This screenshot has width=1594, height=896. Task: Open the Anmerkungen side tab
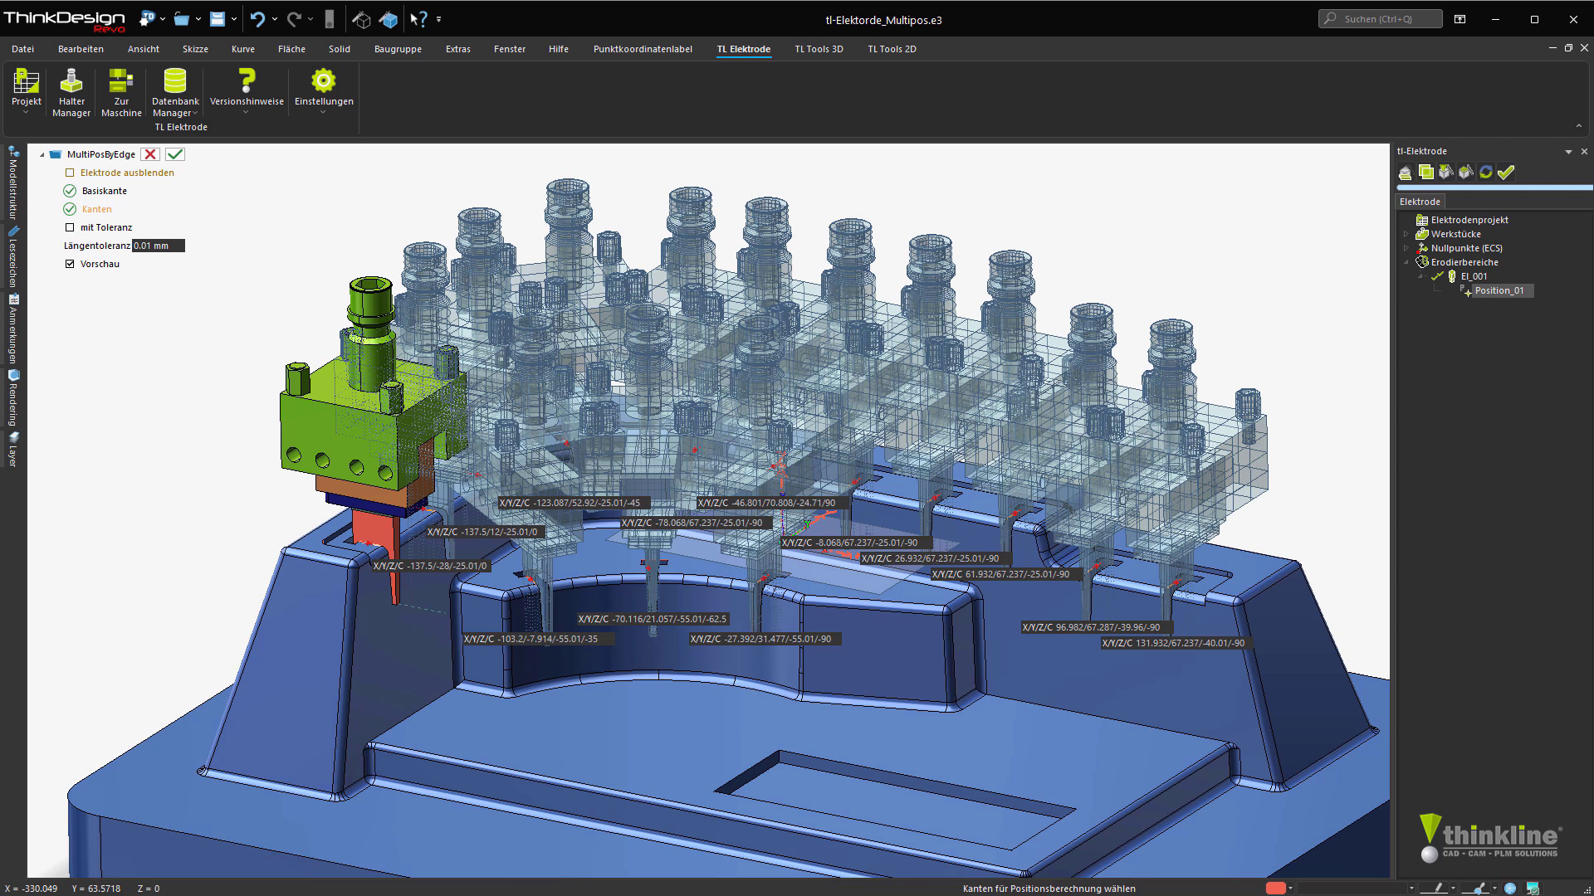tap(13, 329)
